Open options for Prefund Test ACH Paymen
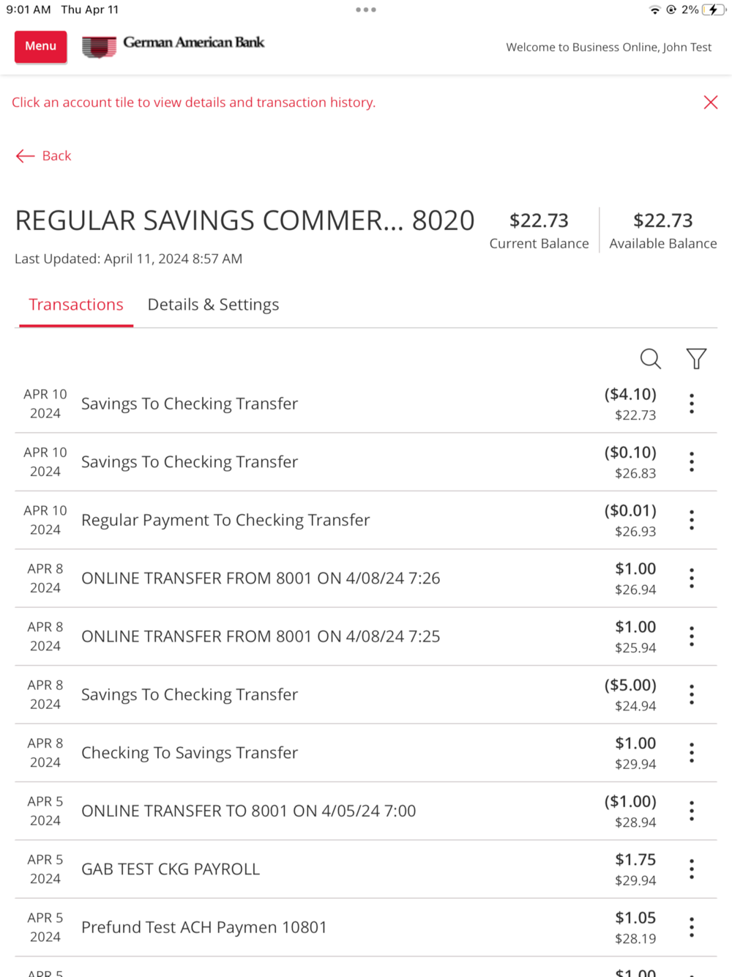This screenshot has height=977, width=732. coord(692,927)
